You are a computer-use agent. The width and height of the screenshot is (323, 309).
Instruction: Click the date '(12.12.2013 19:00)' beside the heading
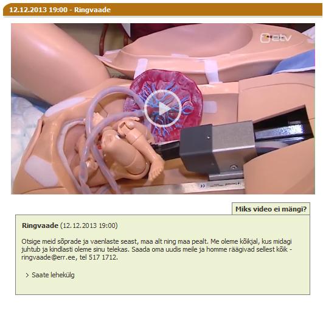(x=89, y=226)
